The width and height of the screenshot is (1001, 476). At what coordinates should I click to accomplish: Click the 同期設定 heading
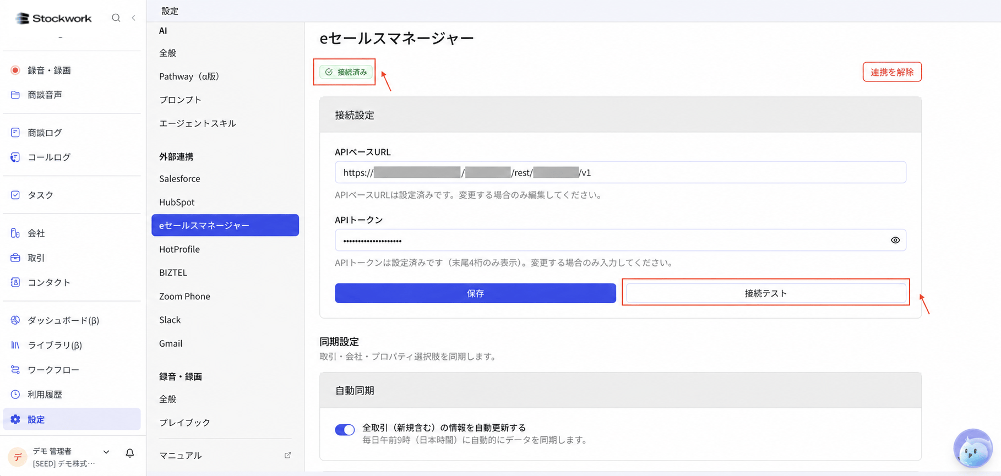339,342
